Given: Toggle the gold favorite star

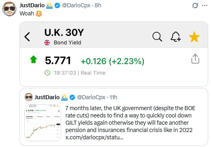Looking at the screenshot, I should 194,37.
